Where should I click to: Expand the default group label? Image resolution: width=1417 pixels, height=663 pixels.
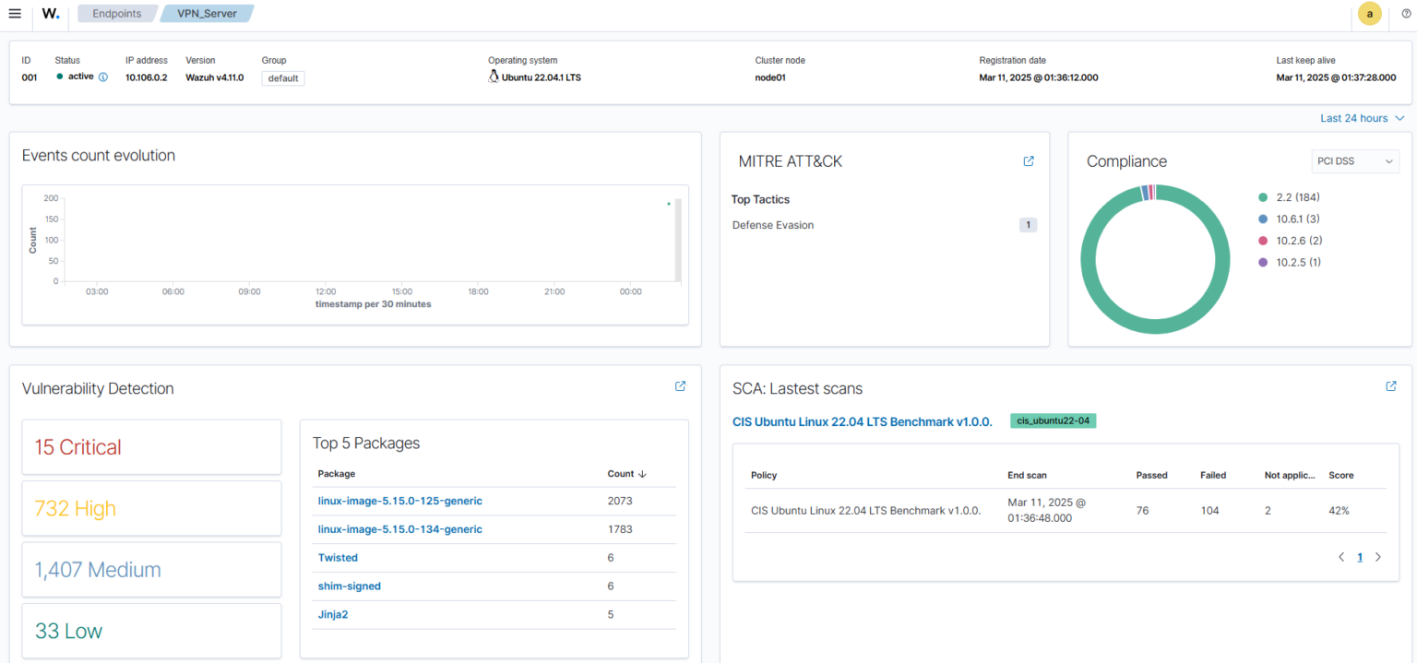click(282, 78)
